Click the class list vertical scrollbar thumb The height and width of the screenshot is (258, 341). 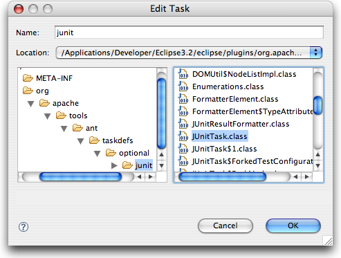[x=318, y=105]
